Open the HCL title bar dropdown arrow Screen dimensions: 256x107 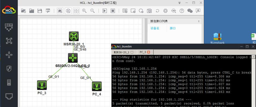180,3
